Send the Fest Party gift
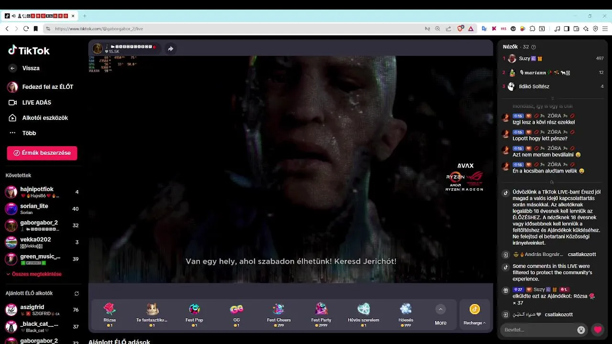612x344 pixels. pos(321,314)
